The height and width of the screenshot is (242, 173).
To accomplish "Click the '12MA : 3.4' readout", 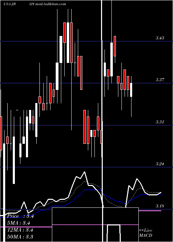I will click(x=20, y=230).
